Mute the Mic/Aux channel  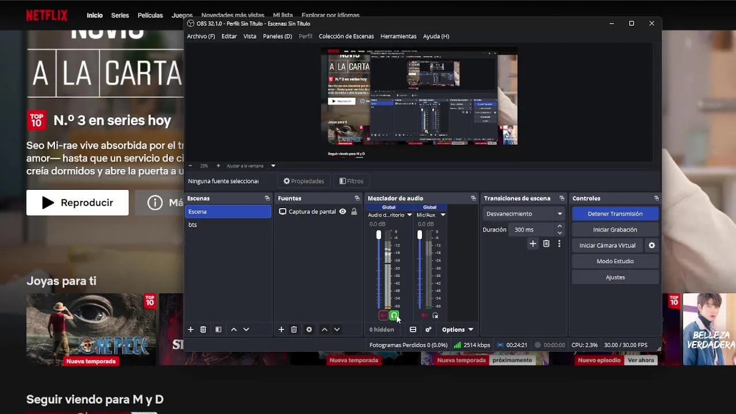click(425, 316)
